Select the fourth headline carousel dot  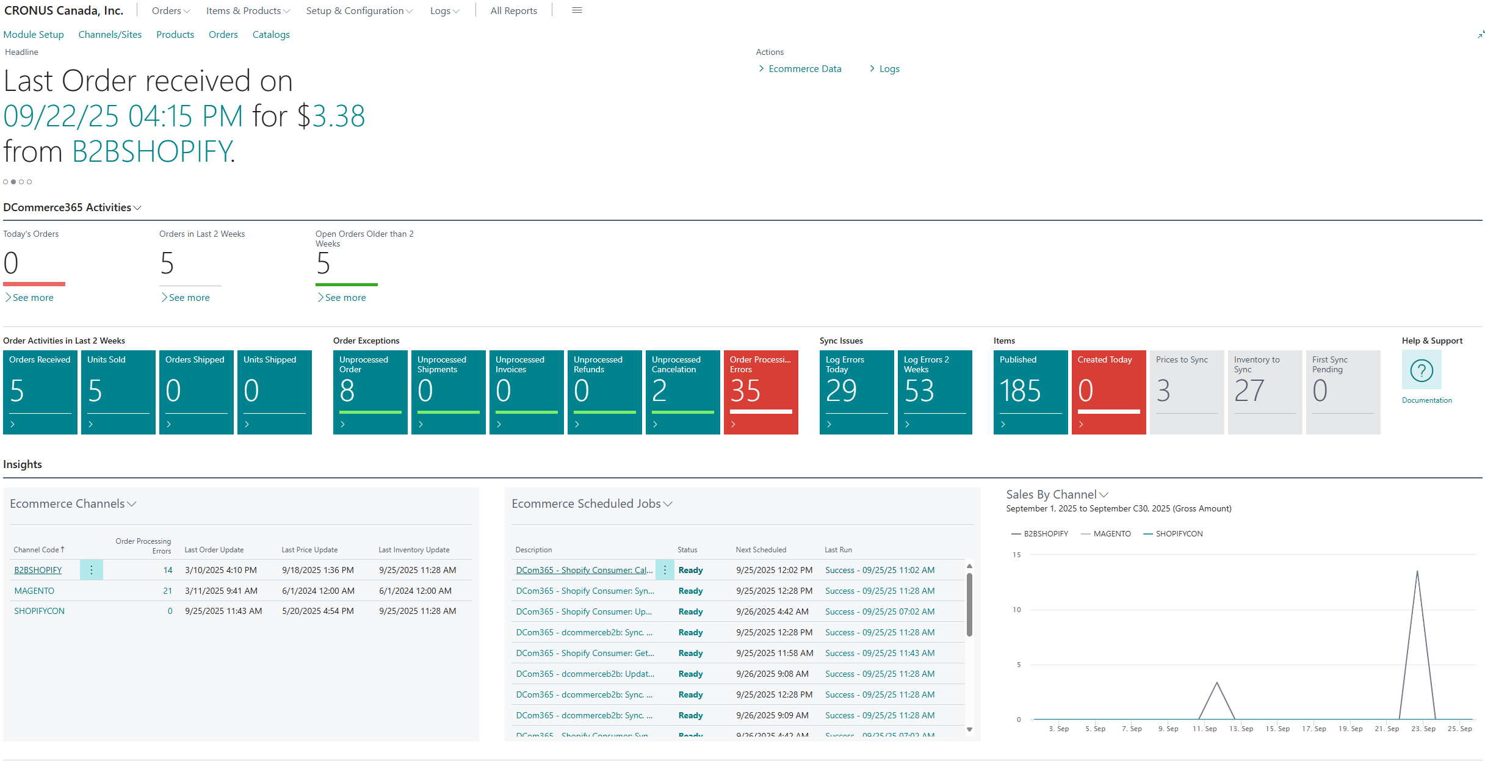(x=29, y=182)
